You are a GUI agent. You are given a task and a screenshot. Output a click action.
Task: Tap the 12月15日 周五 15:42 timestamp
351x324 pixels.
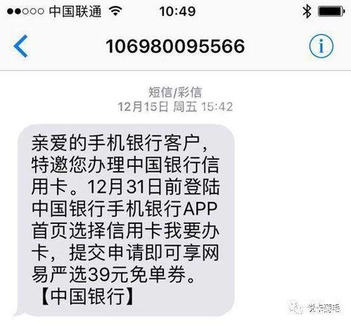click(x=175, y=107)
